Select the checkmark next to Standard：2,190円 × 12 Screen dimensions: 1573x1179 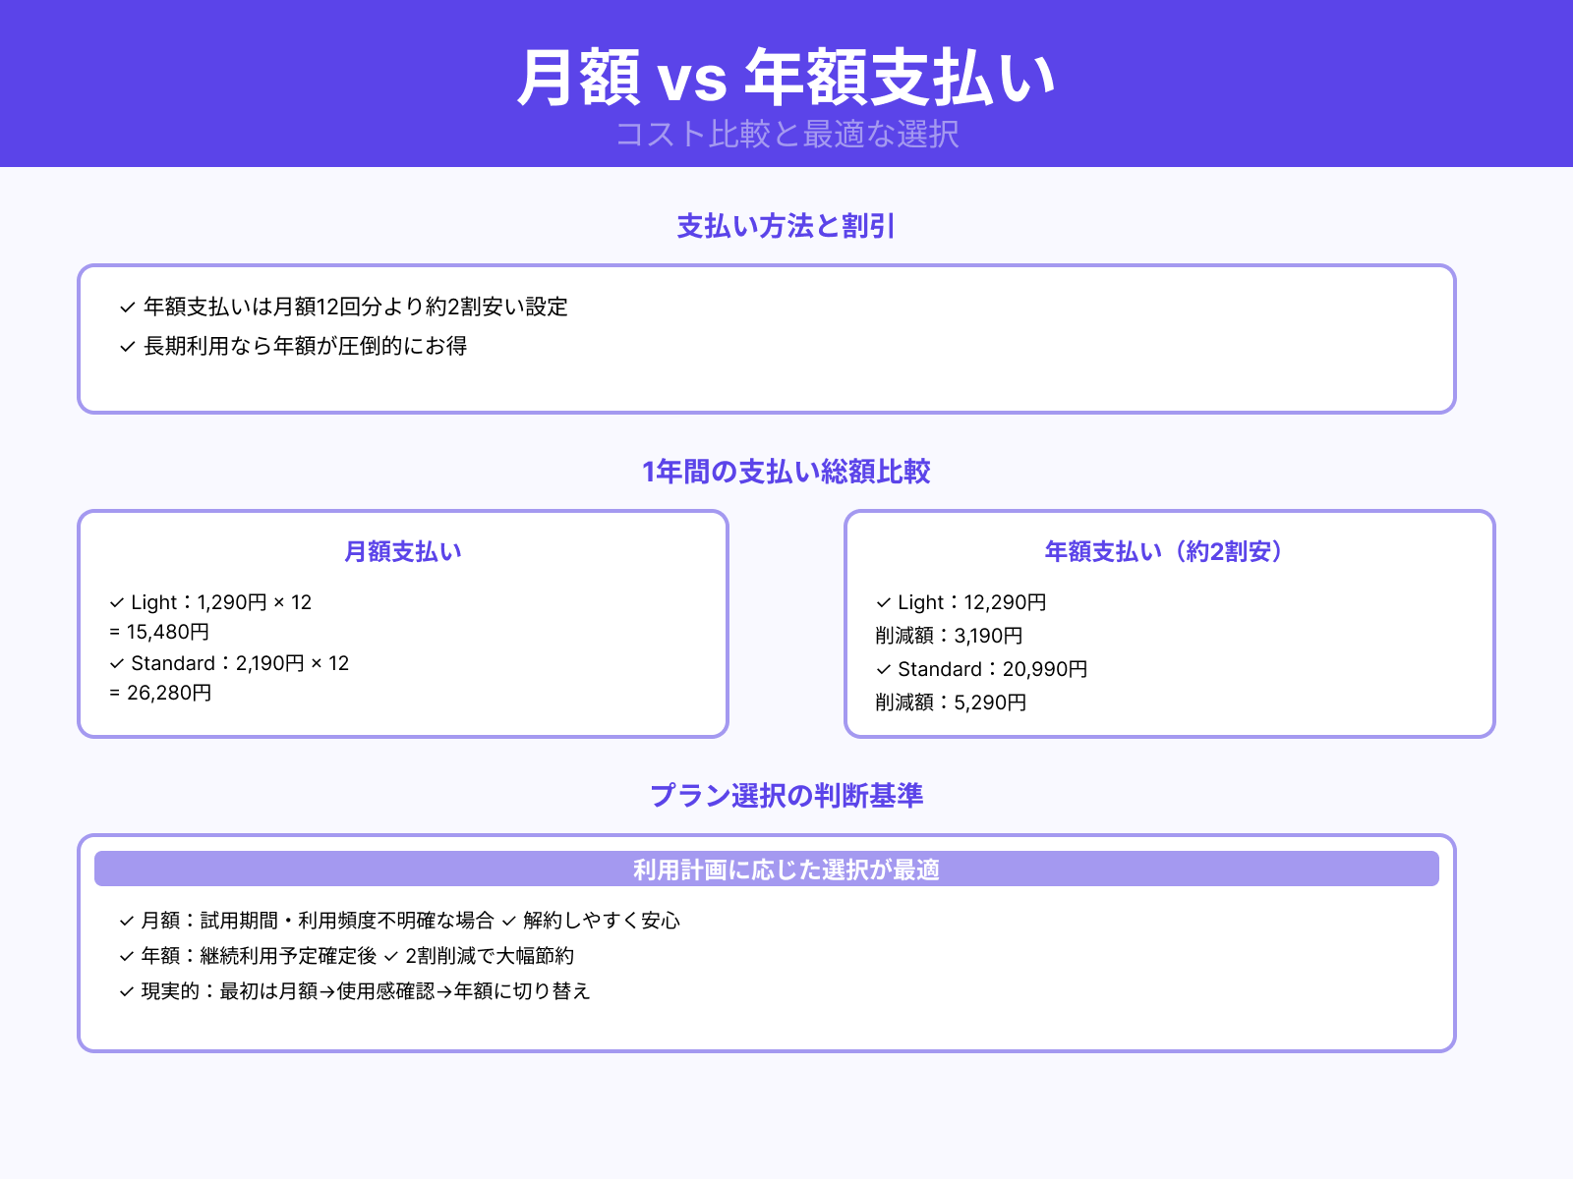115,663
